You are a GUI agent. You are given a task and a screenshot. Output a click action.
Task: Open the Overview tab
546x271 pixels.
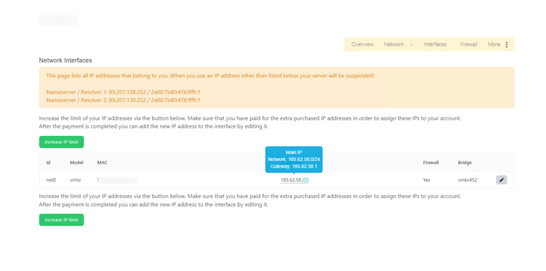pyautogui.click(x=362, y=44)
